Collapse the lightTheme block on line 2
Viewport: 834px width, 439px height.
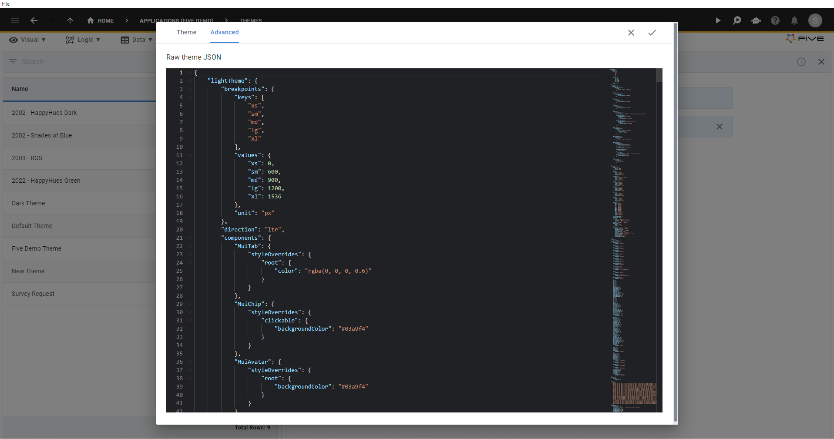pyautogui.click(x=189, y=80)
